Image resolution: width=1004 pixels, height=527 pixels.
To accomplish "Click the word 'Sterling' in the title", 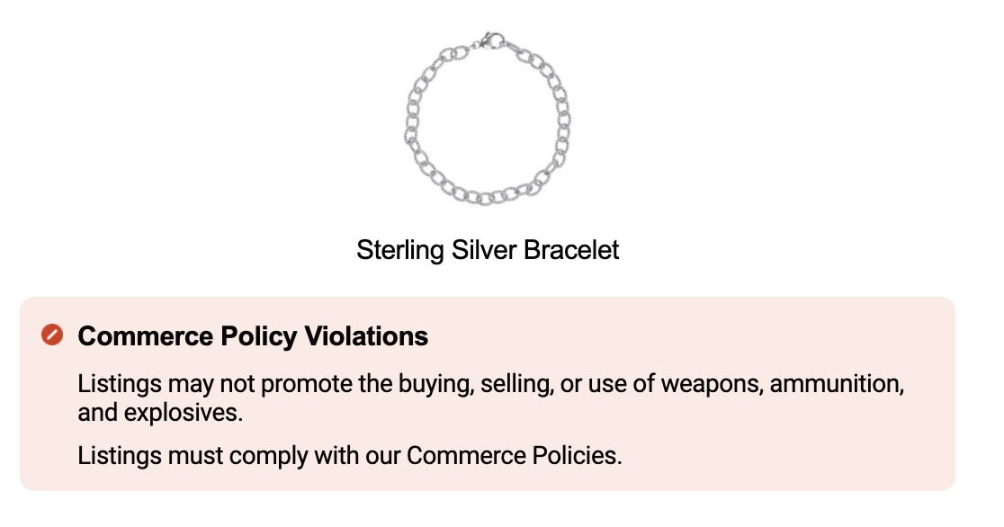I will [x=400, y=250].
